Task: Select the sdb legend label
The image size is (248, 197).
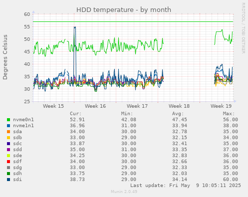Action: [17, 138]
